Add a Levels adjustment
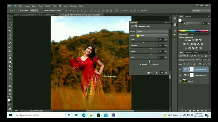This screenshot has width=218, height=122. coord(189,40)
